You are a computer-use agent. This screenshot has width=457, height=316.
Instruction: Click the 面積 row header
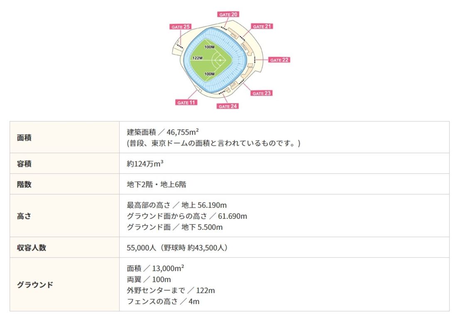(64, 138)
